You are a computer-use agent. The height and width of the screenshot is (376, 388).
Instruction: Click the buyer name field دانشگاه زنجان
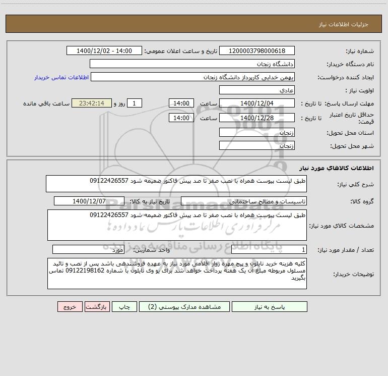click(192, 64)
